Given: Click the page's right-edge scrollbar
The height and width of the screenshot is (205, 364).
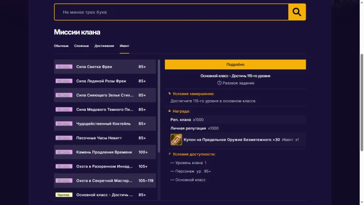Looking at the screenshot, I should pos(362,102).
